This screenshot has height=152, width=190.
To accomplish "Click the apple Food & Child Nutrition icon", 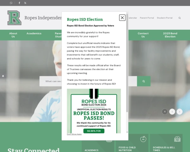I will (x=143, y=139).
